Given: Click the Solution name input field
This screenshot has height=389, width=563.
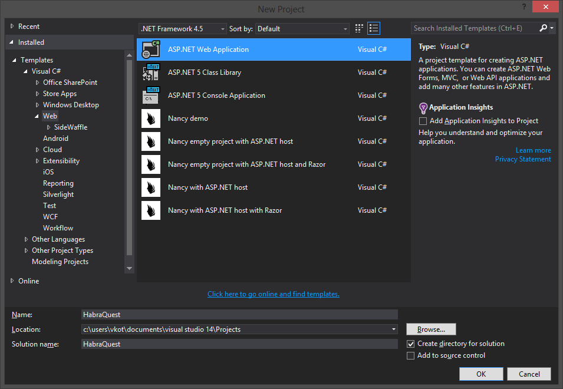Looking at the screenshot, I should click(239, 344).
